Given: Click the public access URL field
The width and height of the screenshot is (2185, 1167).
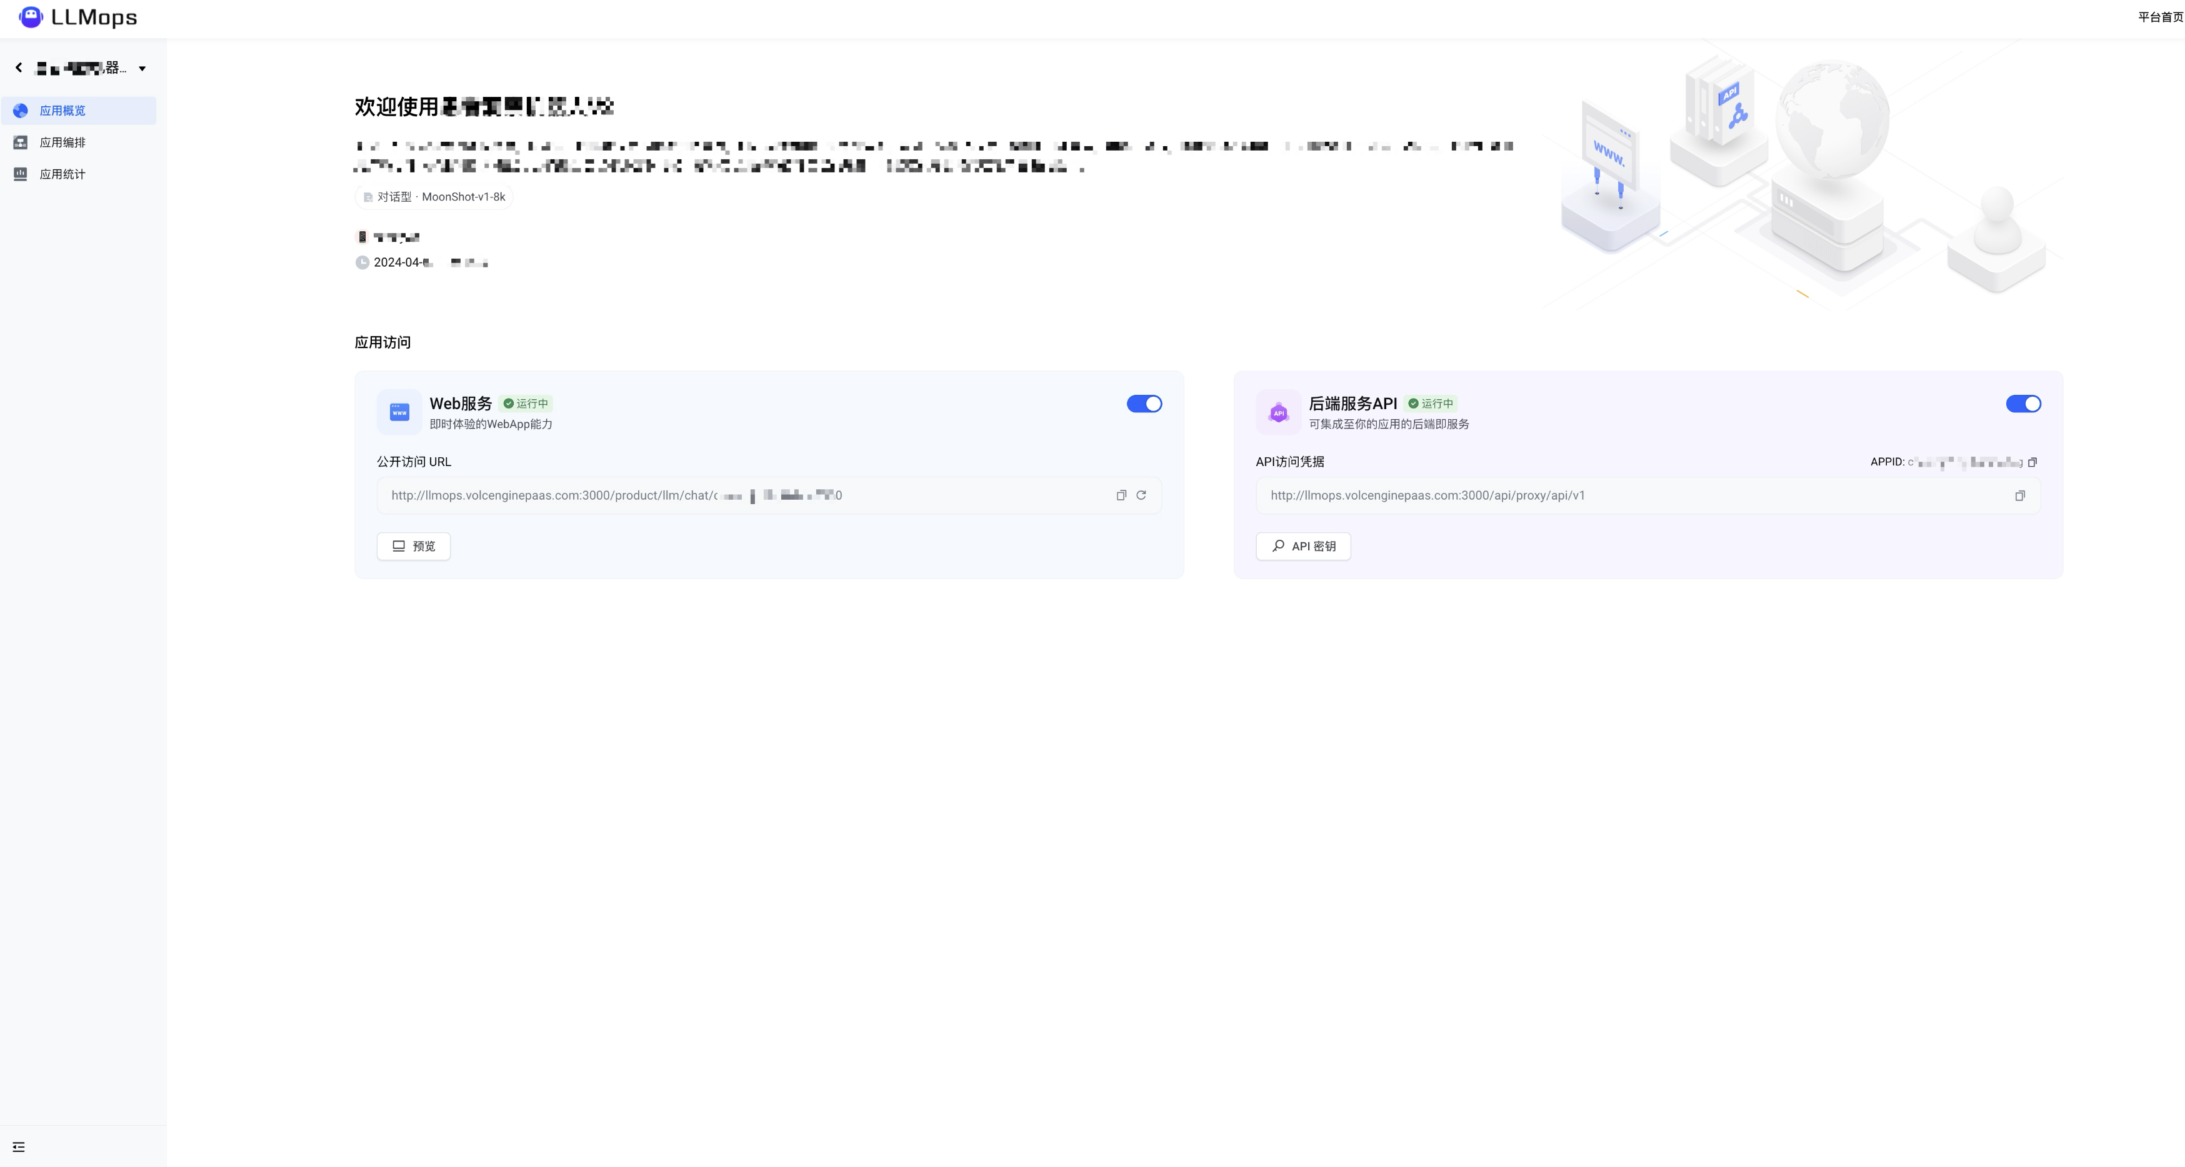Looking at the screenshot, I should [x=746, y=495].
